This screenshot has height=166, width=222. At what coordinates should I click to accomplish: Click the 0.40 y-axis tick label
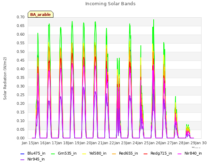tap(21, 69)
